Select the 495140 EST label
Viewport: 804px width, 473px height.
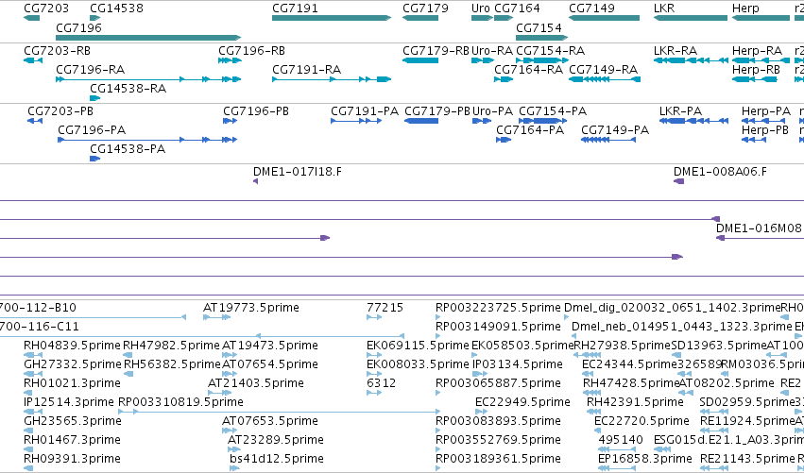[621, 440]
